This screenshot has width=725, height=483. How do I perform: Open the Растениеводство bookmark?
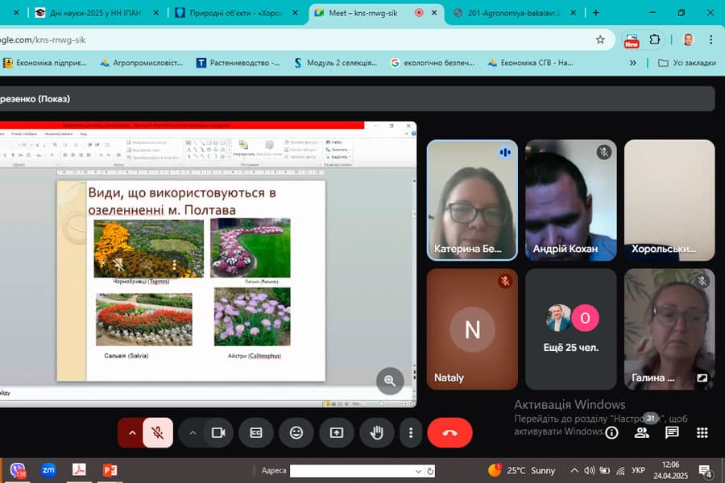tap(238, 62)
